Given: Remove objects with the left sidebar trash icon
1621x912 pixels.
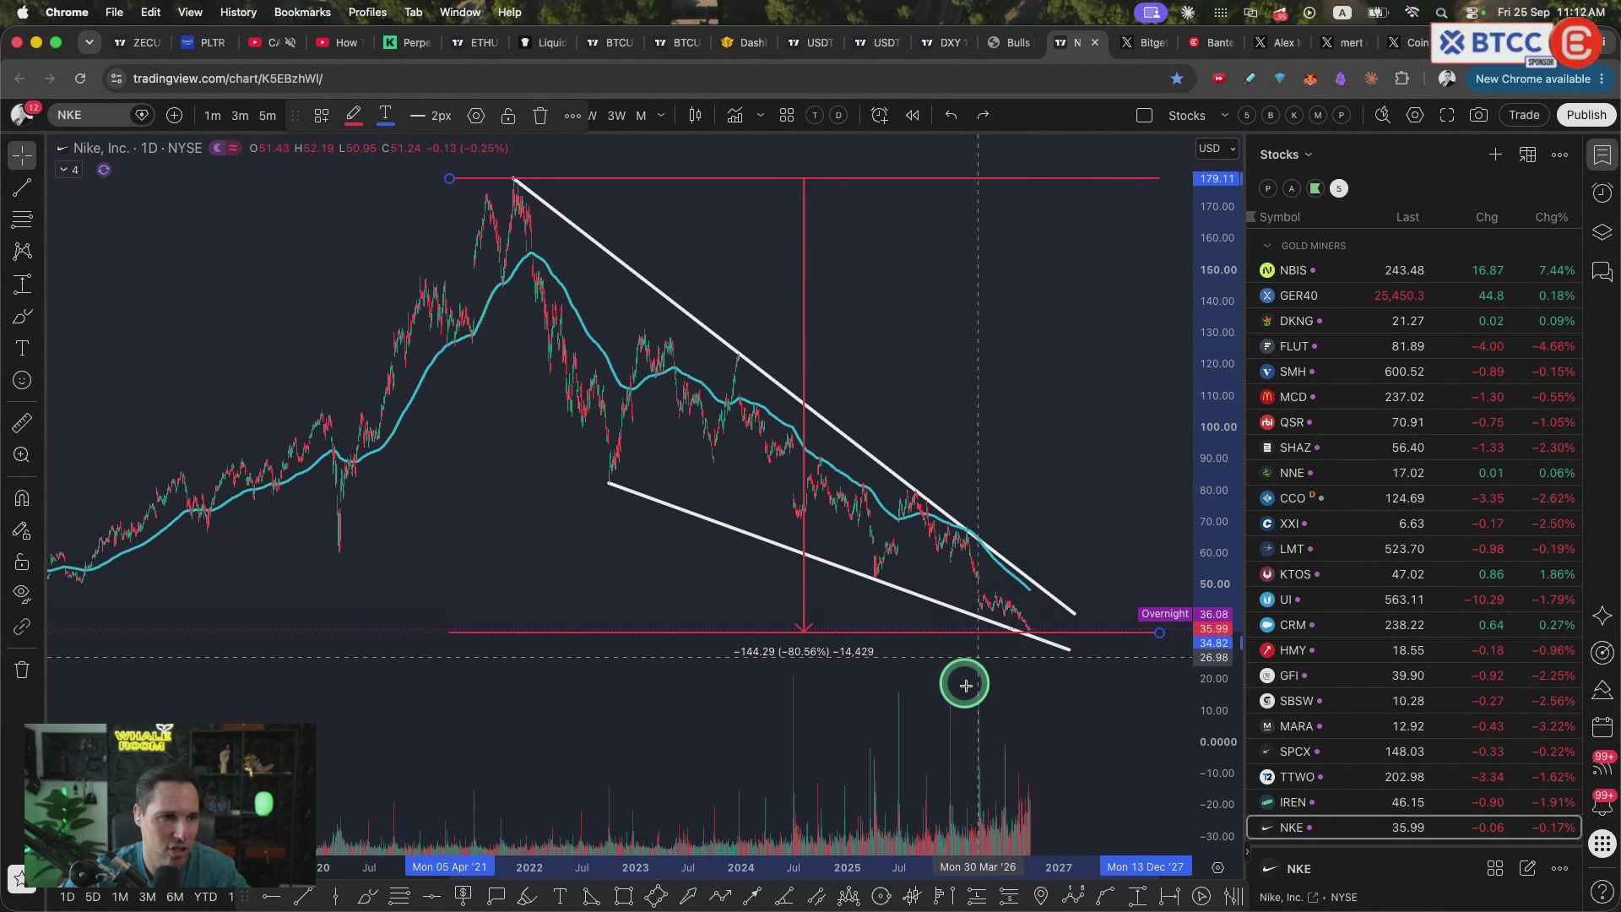Looking at the screenshot, I should (x=23, y=670).
